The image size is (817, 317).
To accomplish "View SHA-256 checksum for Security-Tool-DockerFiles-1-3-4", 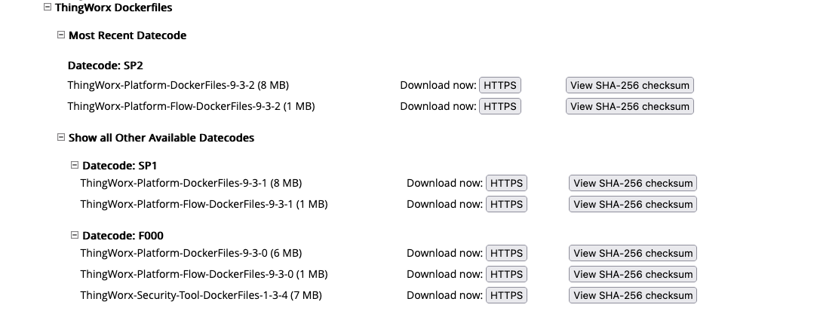I will pyautogui.click(x=633, y=295).
